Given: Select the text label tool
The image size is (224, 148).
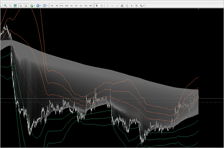Looking at the screenshot, I should tap(137, 6).
